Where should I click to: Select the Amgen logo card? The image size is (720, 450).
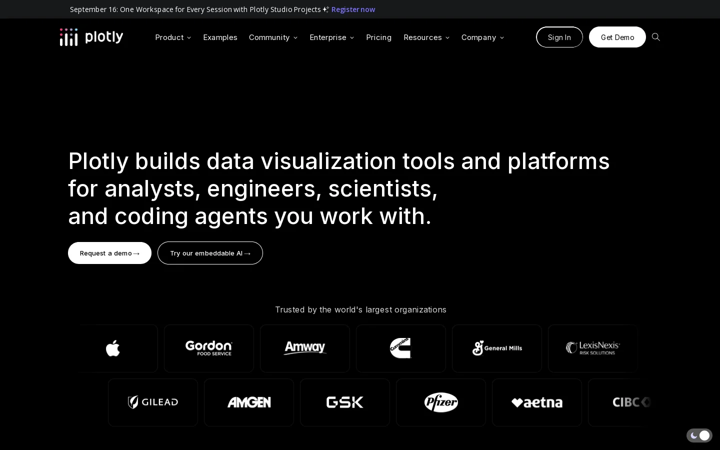249,402
